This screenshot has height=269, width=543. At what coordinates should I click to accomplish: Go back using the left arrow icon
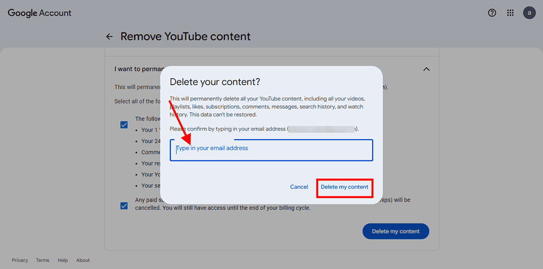click(x=109, y=37)
